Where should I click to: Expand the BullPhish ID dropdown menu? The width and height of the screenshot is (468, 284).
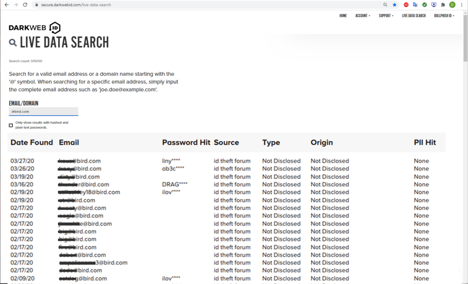coord(444,16)
